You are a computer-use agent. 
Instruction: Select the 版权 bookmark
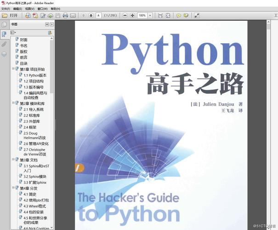coord(23,52)
